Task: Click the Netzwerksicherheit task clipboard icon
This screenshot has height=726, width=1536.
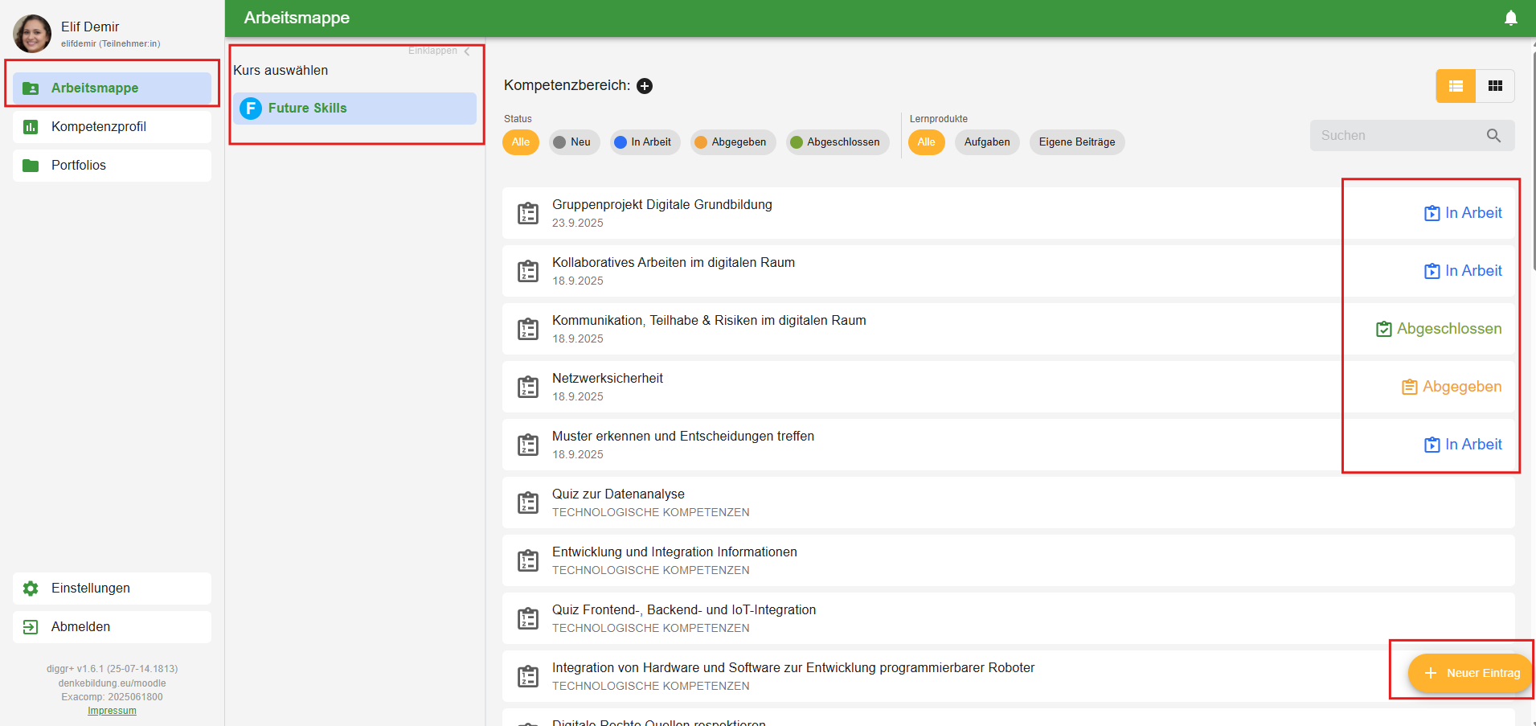Action: tap(528, 388)
